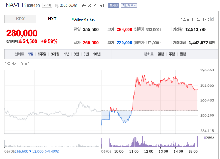
Task: Show the 1년 line chart
Action: point(67,54)
